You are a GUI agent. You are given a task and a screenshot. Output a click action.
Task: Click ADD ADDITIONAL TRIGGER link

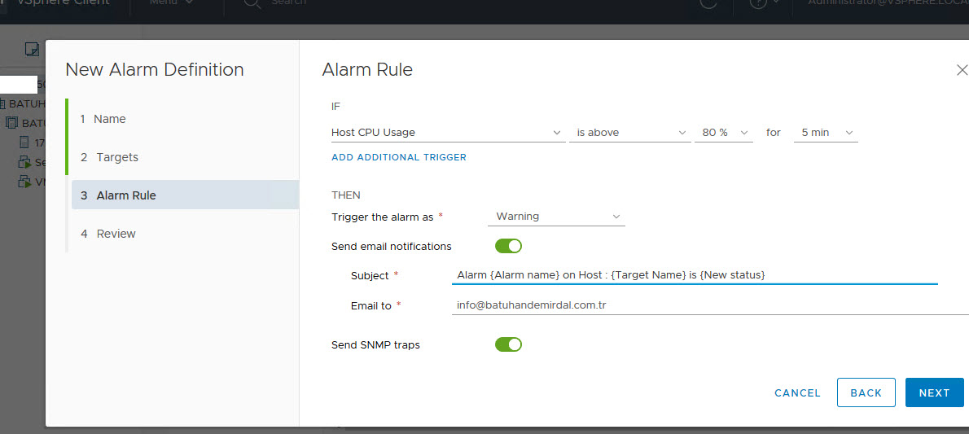(399, 157)
